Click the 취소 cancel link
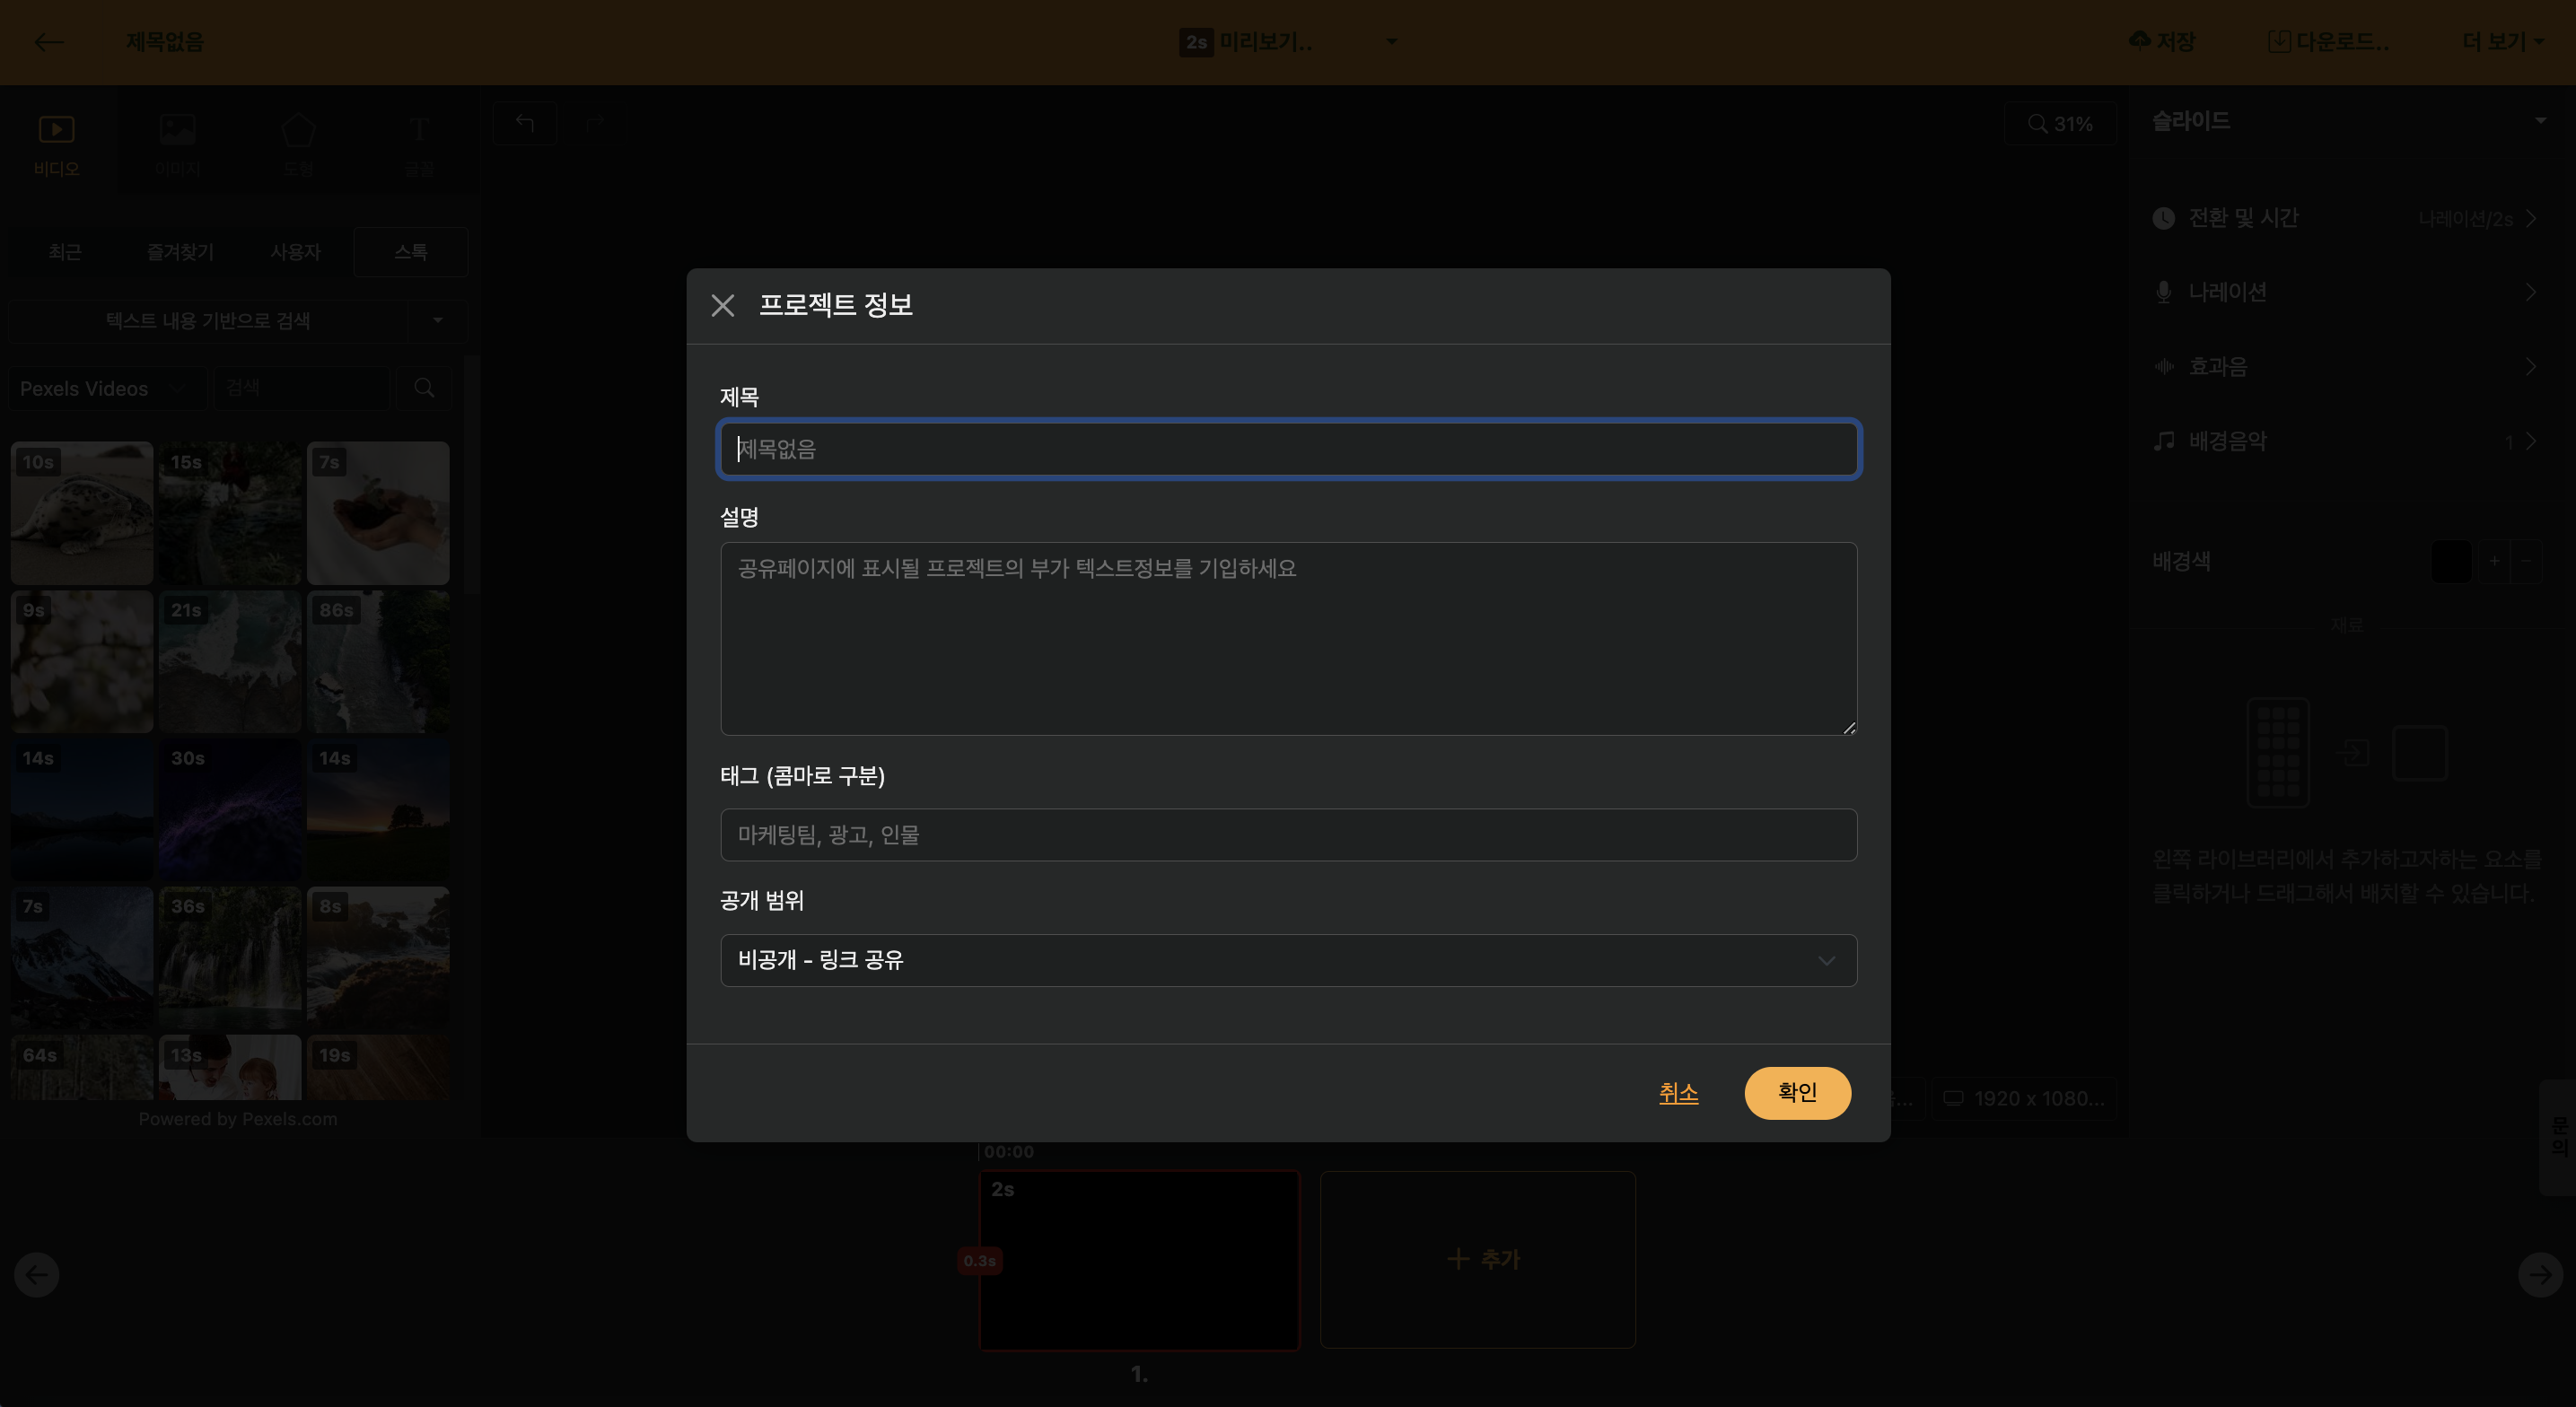This screenshot has height=1407, width=2576. (1678, 1093)
